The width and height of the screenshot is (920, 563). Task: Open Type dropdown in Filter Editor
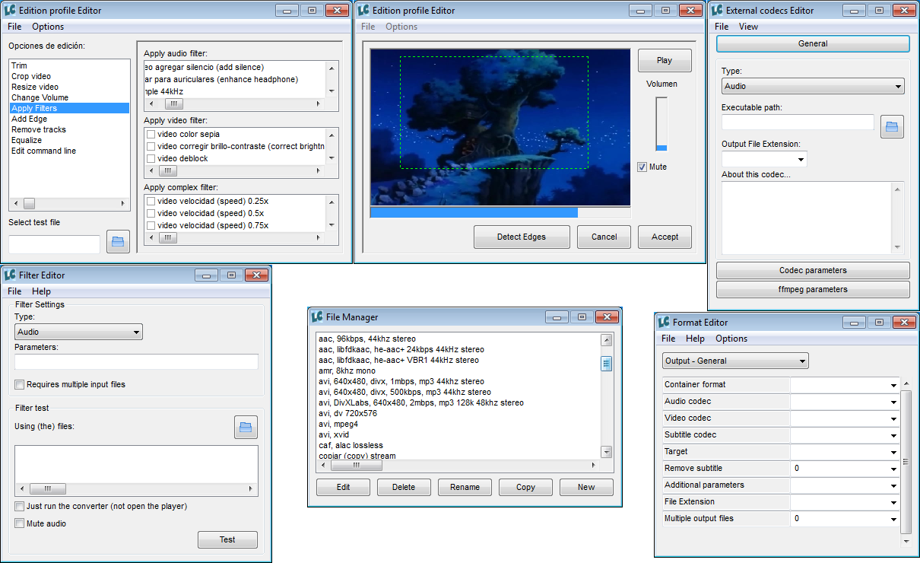(x=78, y=332)
